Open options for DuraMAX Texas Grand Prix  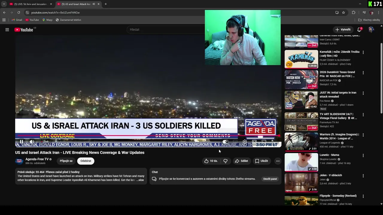coord(363,73)
